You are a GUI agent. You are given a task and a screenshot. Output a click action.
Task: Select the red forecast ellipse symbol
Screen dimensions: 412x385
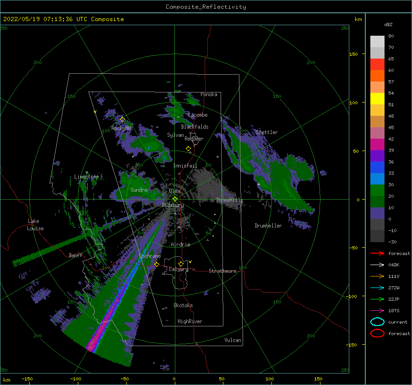377,333
